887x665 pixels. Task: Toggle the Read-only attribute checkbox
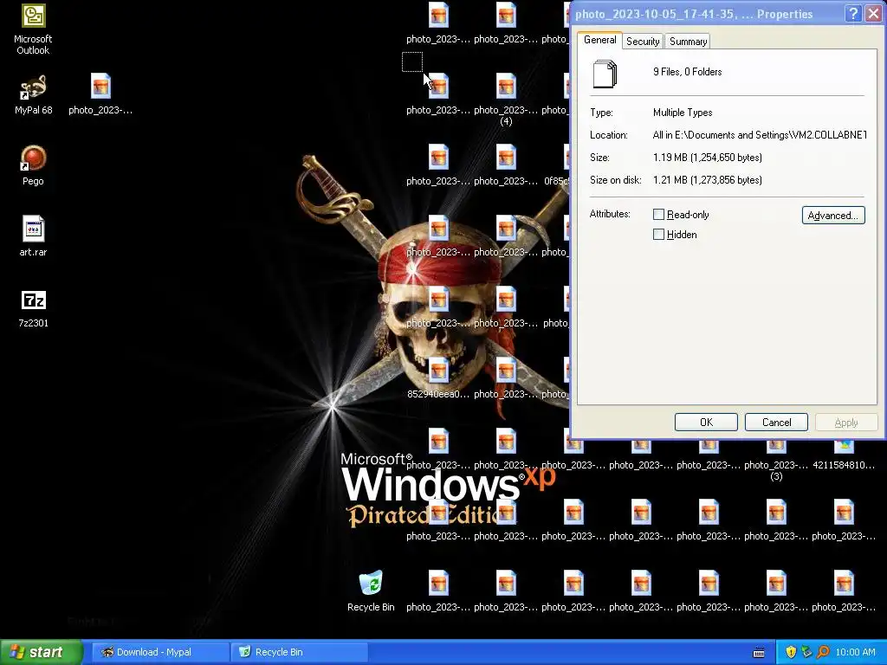click(x=658, y=215)
